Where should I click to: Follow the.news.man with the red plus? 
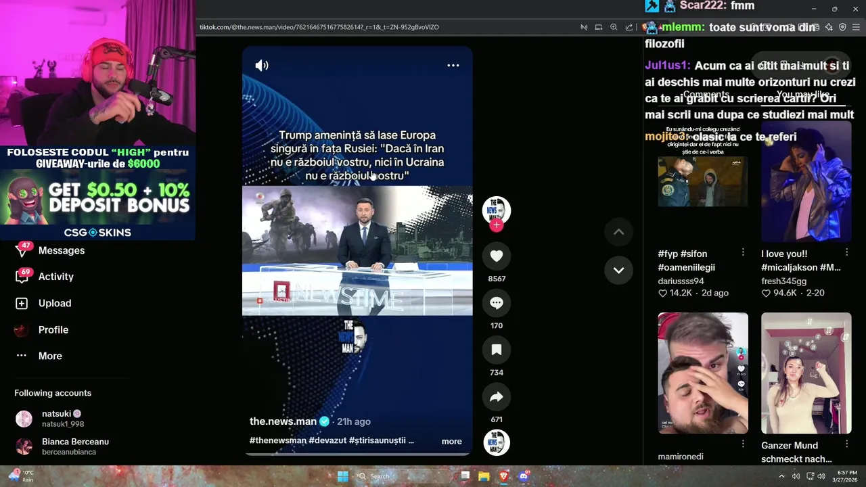click(x=497, y=225)
